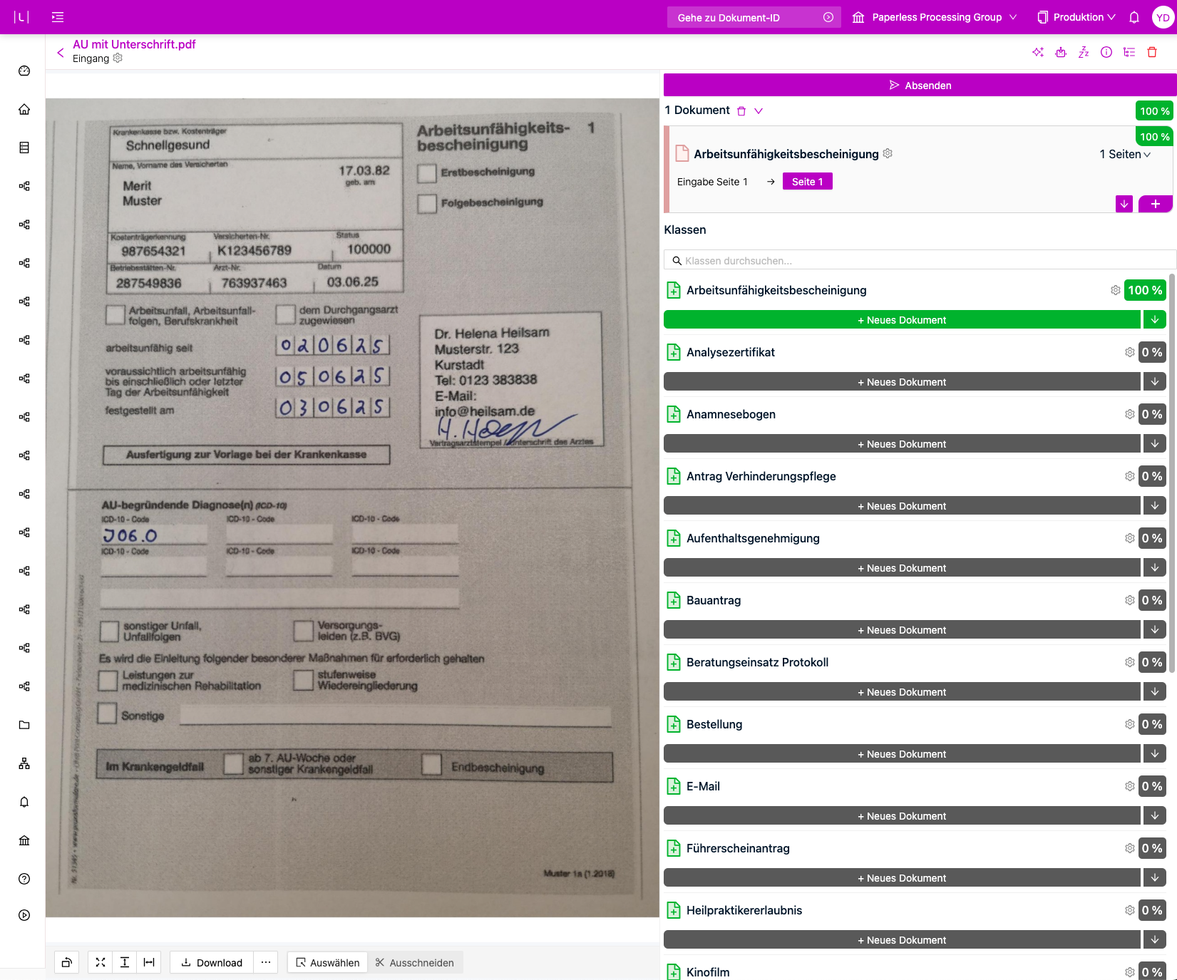Image resolution: width=1177 pixels, height=980 pixels.
Task: Toggle the sidebar menu collapse icon
Action: point(58,17)
